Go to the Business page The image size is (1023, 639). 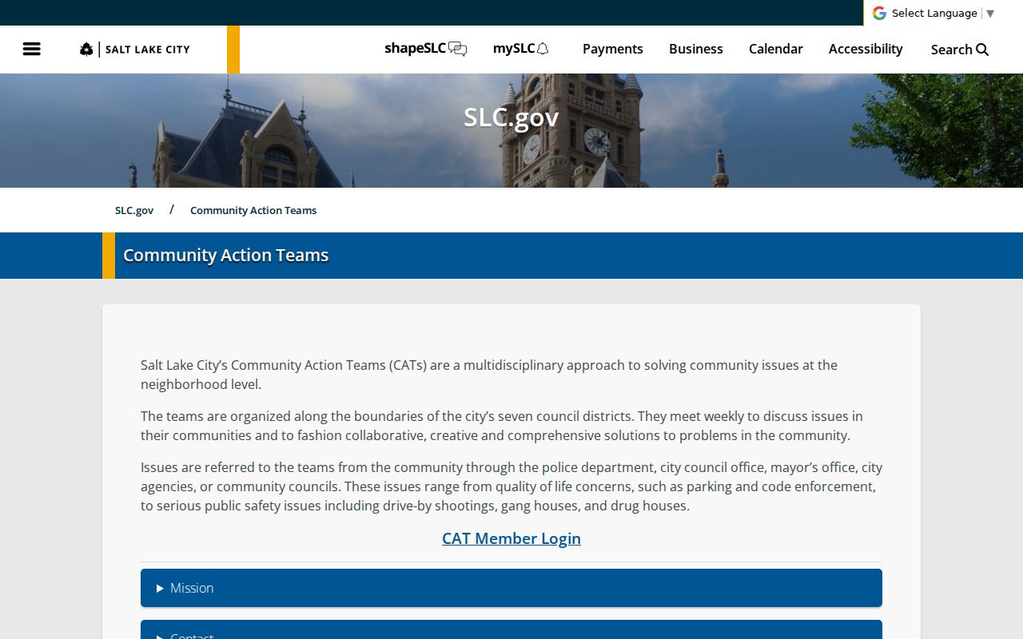(x=696, y=49)
